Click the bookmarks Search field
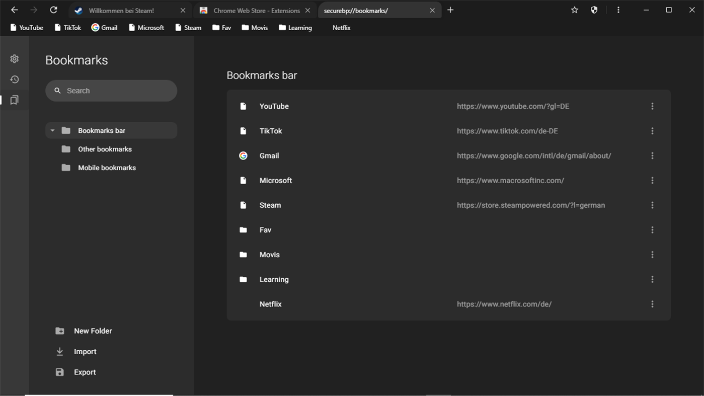 click(x=111, y=91)
